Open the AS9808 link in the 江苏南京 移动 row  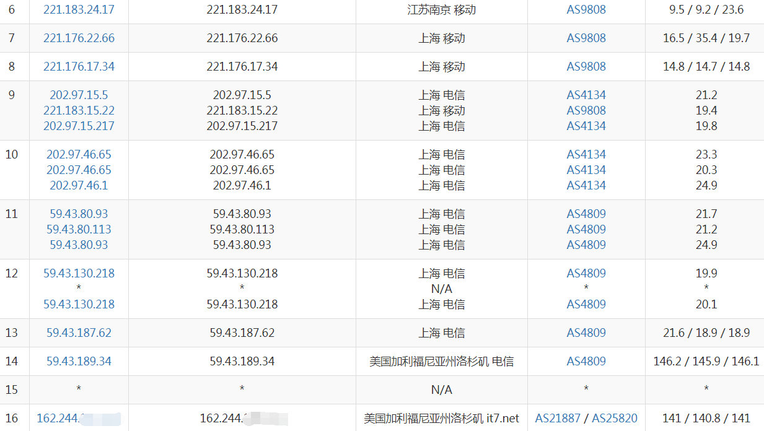point(586,9)
